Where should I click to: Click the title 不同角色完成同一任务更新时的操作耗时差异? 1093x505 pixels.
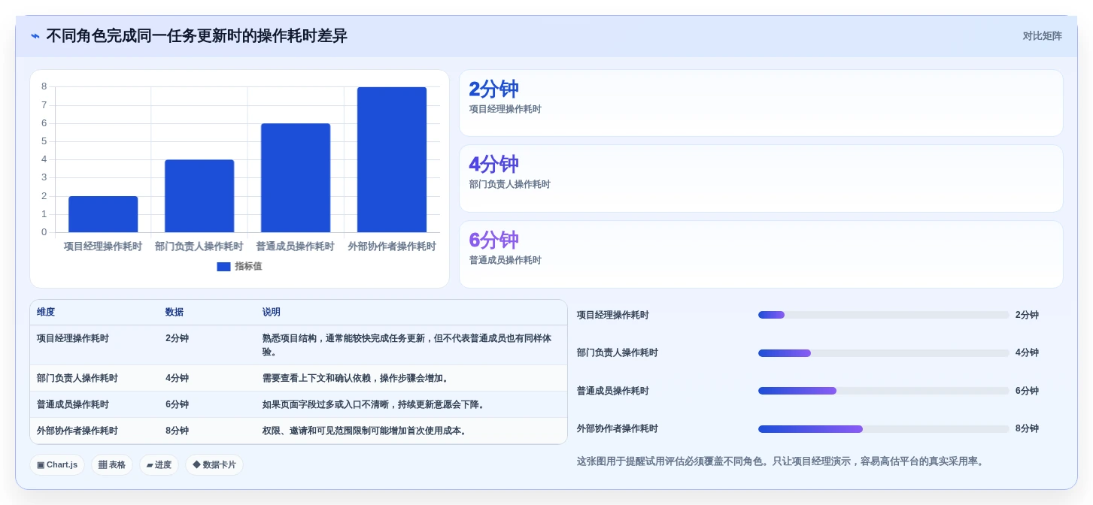(196, 36)
